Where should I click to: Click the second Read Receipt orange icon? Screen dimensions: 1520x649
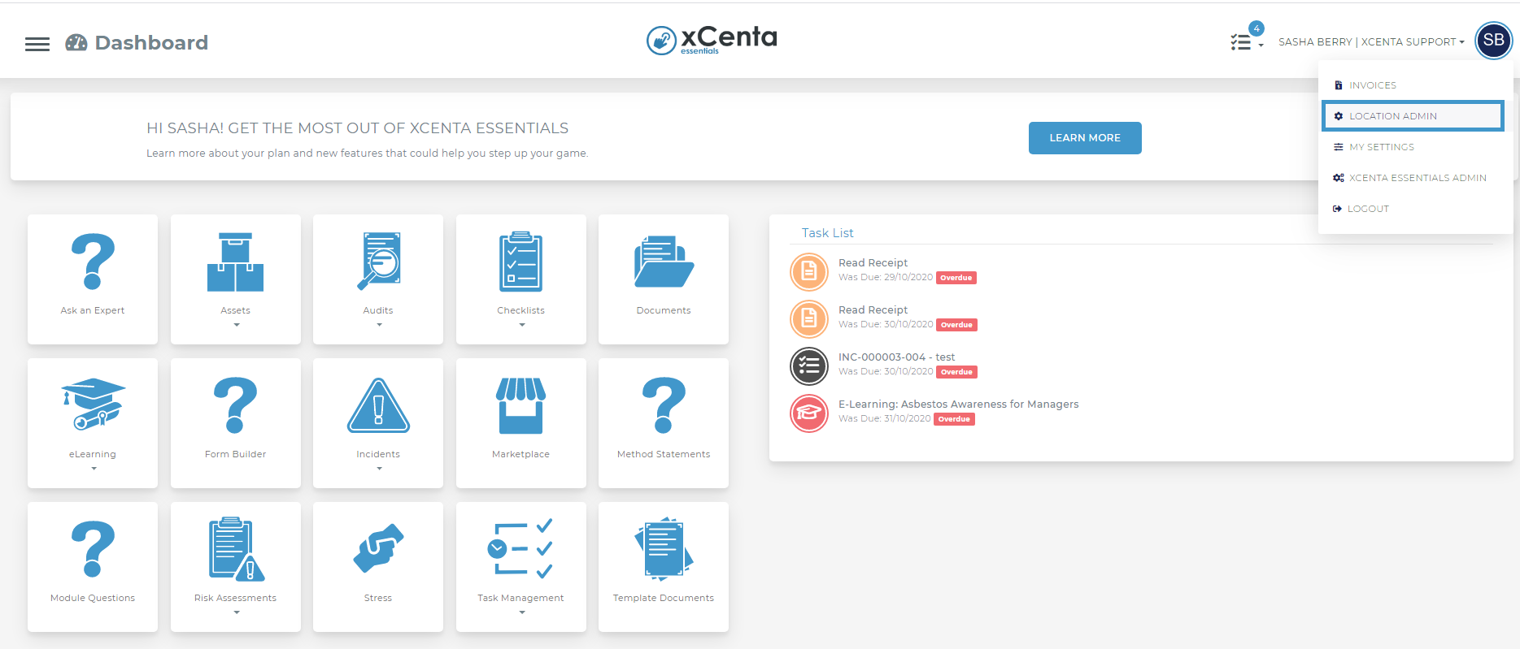809,318
